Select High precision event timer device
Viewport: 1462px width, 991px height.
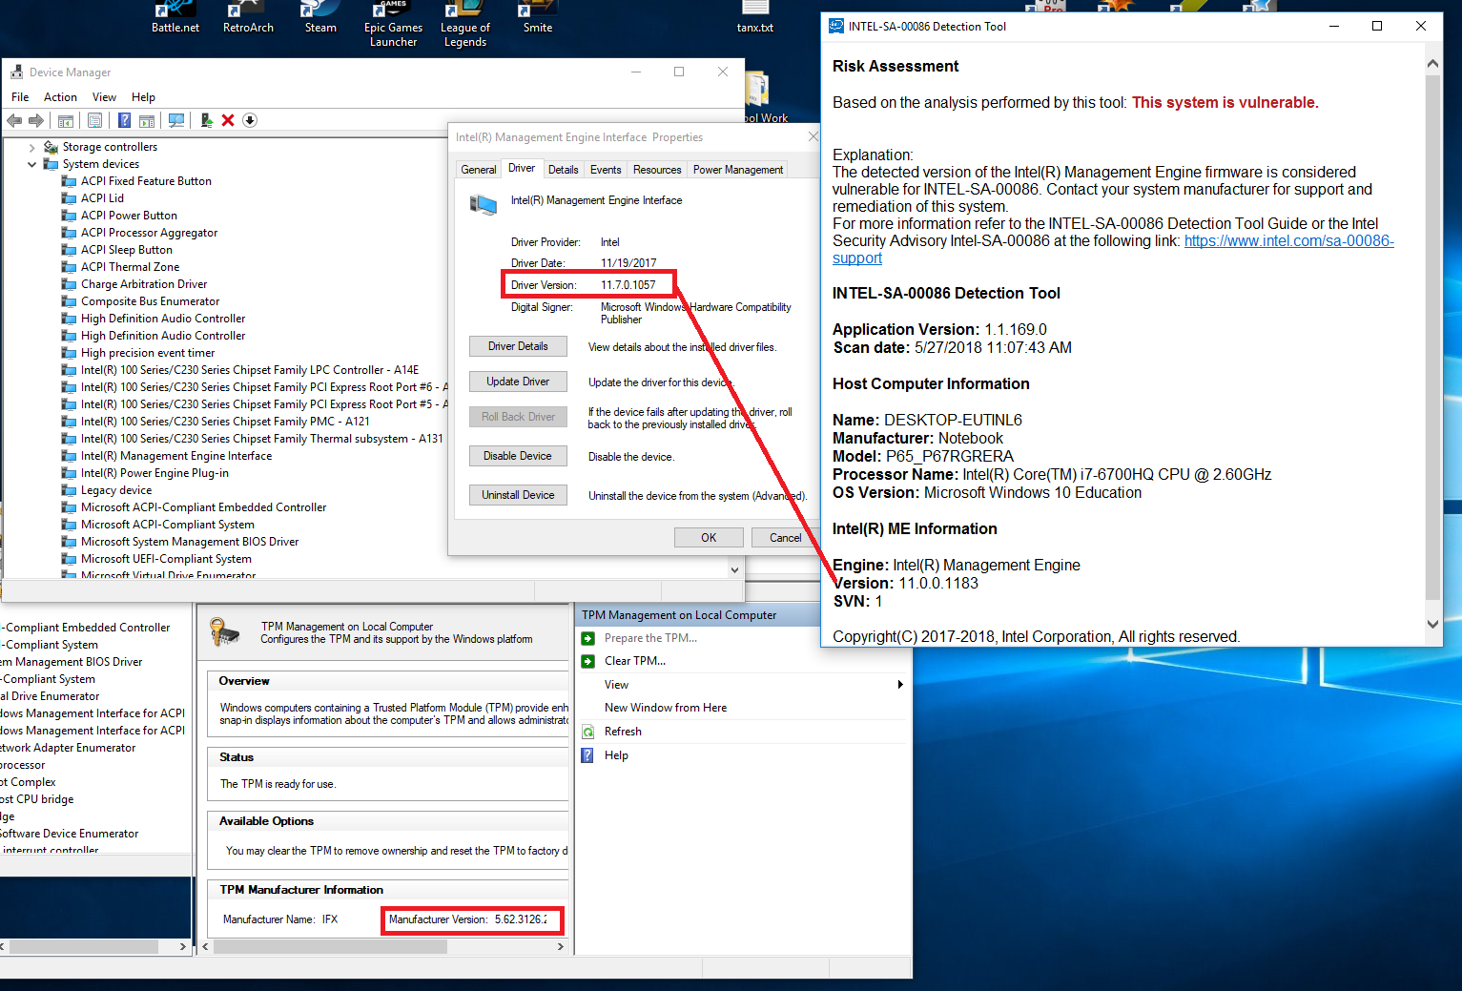pos(148,353)
